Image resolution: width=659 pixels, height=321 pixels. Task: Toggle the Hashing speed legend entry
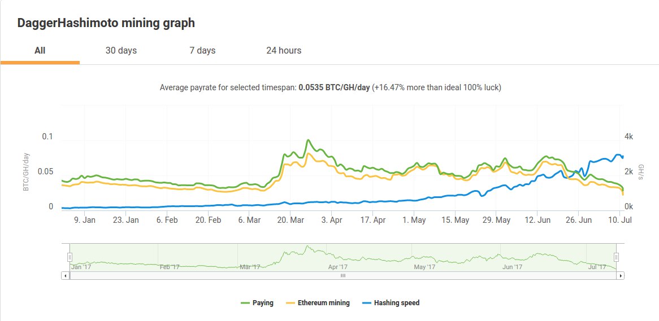[391, 302]
